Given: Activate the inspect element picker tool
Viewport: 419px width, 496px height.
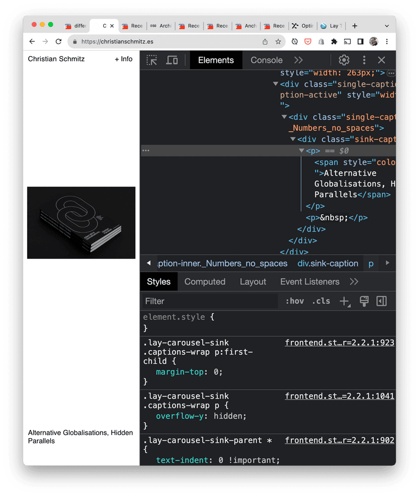Looking at the screenshot, I should click(152, 60).
